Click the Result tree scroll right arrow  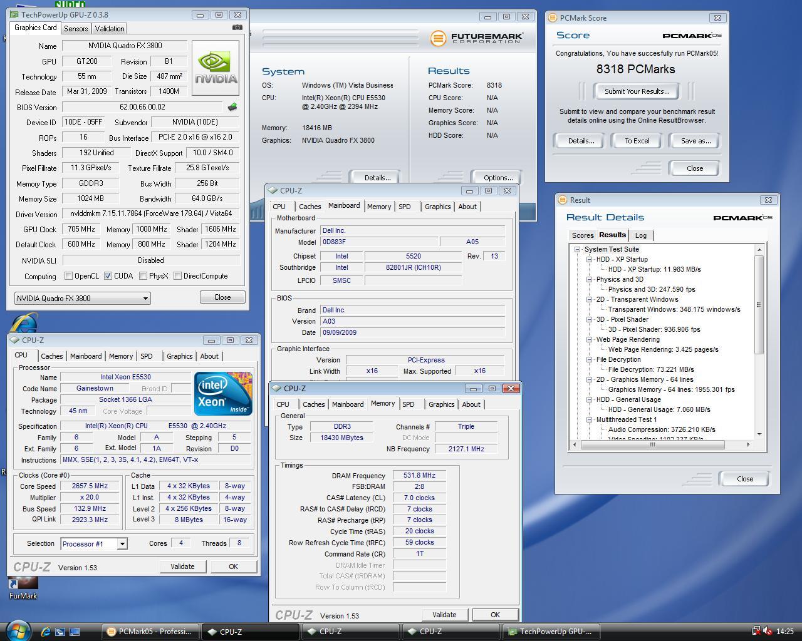click(748, 444)
